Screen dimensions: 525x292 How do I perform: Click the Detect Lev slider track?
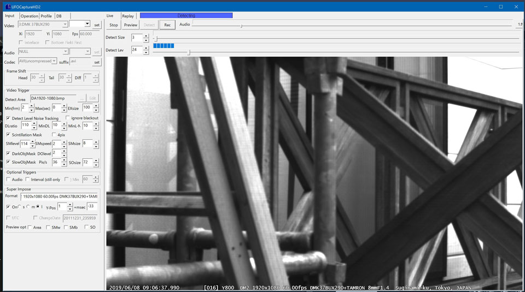point(328,53)
